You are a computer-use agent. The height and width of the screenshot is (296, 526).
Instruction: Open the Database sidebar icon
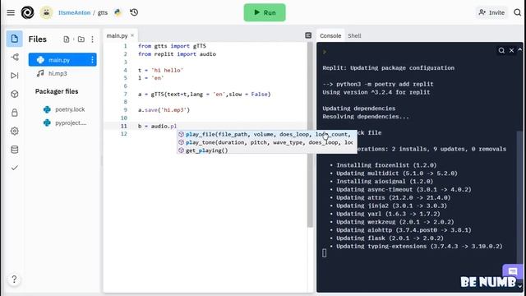[x=15, y=150]
